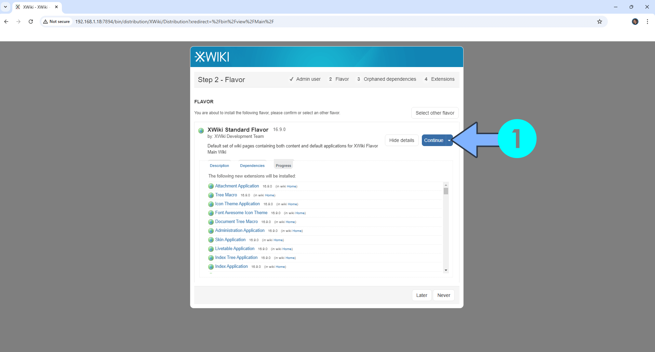655x352 pixels.
Task: Open the Index Tree Application link
Action: [236, 258]
